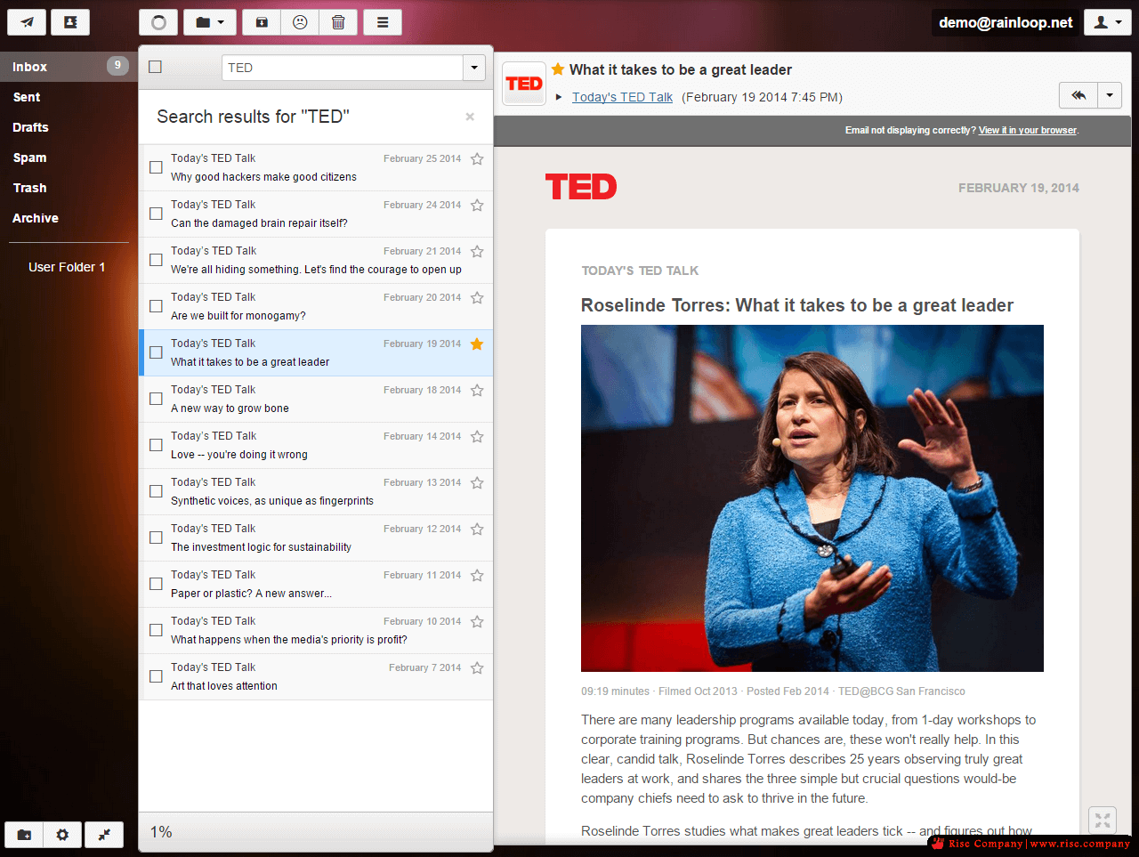Open account user menu dropdown

pos(1107,22)
